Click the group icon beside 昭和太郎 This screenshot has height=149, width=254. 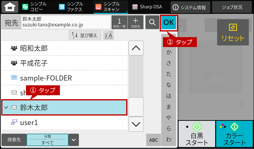[14, 48]
